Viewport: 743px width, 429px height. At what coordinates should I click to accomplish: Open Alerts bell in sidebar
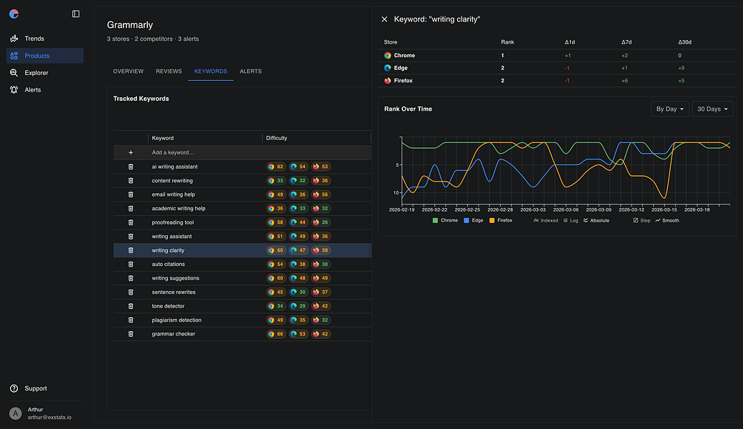(14, 89)
